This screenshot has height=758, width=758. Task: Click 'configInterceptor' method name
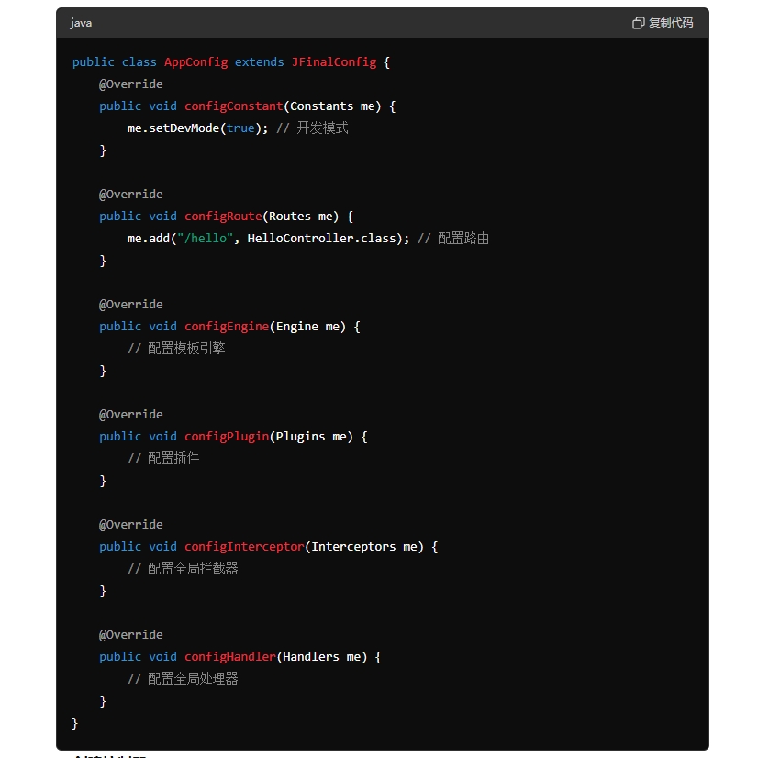click(x=244, y=547)
